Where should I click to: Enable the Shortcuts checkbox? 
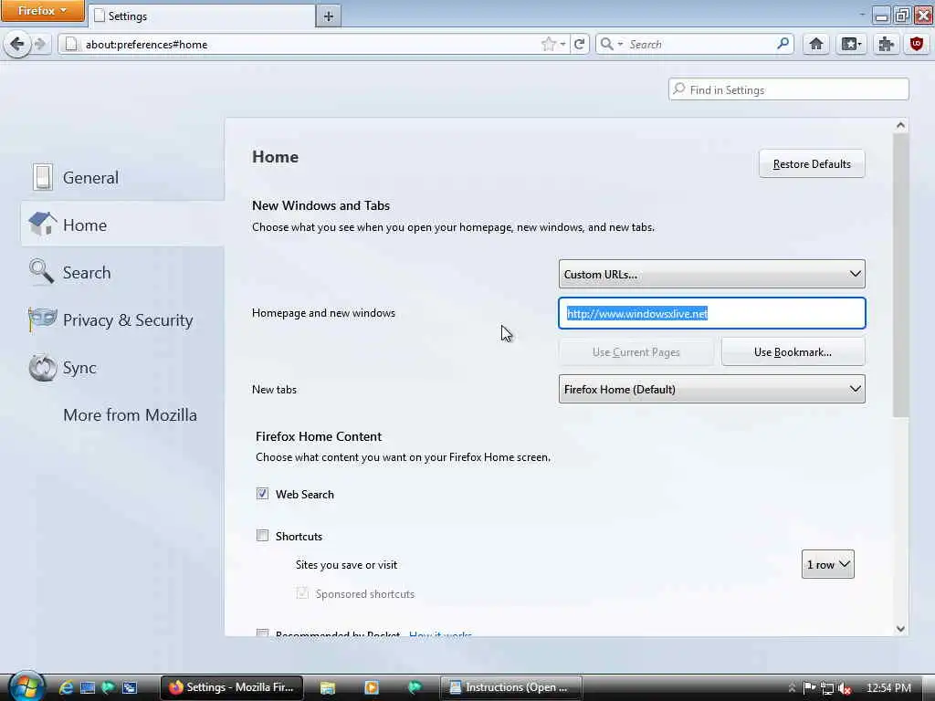click(x=262, y=535)
